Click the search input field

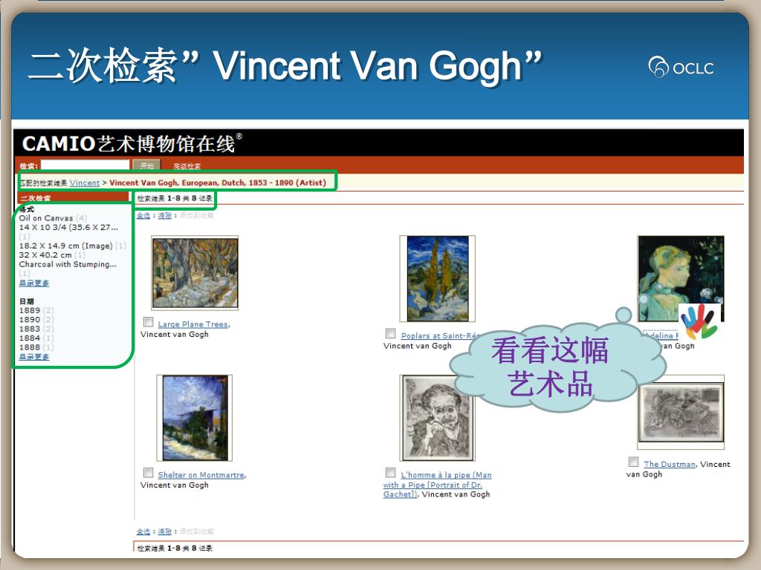85,166
